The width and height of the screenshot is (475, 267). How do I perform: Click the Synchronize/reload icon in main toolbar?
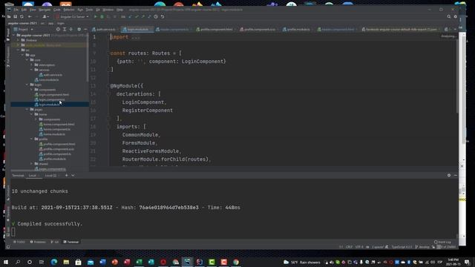click(x=22, y=16)
